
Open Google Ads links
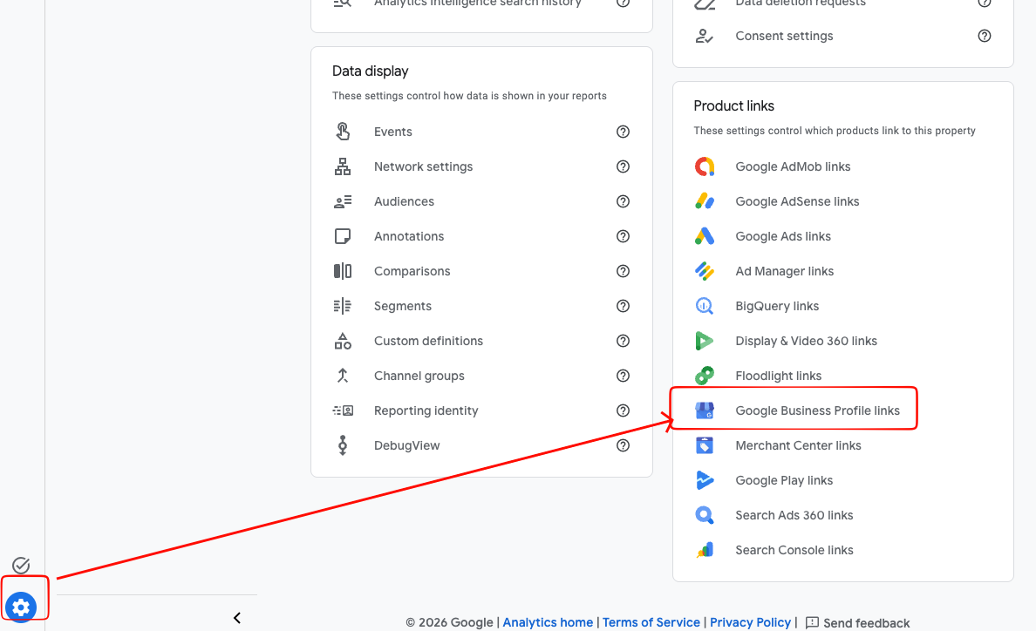coord(784,236)
